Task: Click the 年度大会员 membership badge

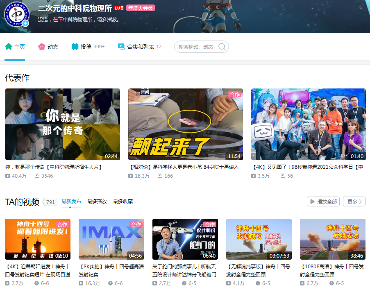Action: point(141,8)
